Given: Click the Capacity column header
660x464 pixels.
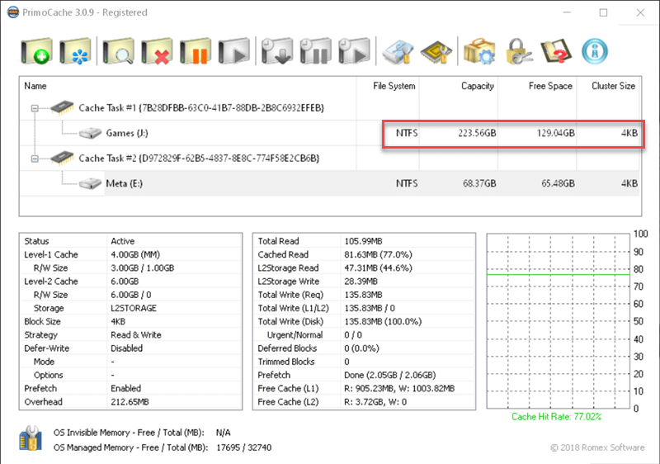Looking at the screenshot, I should pyautogui.click(x=459, y=86).
